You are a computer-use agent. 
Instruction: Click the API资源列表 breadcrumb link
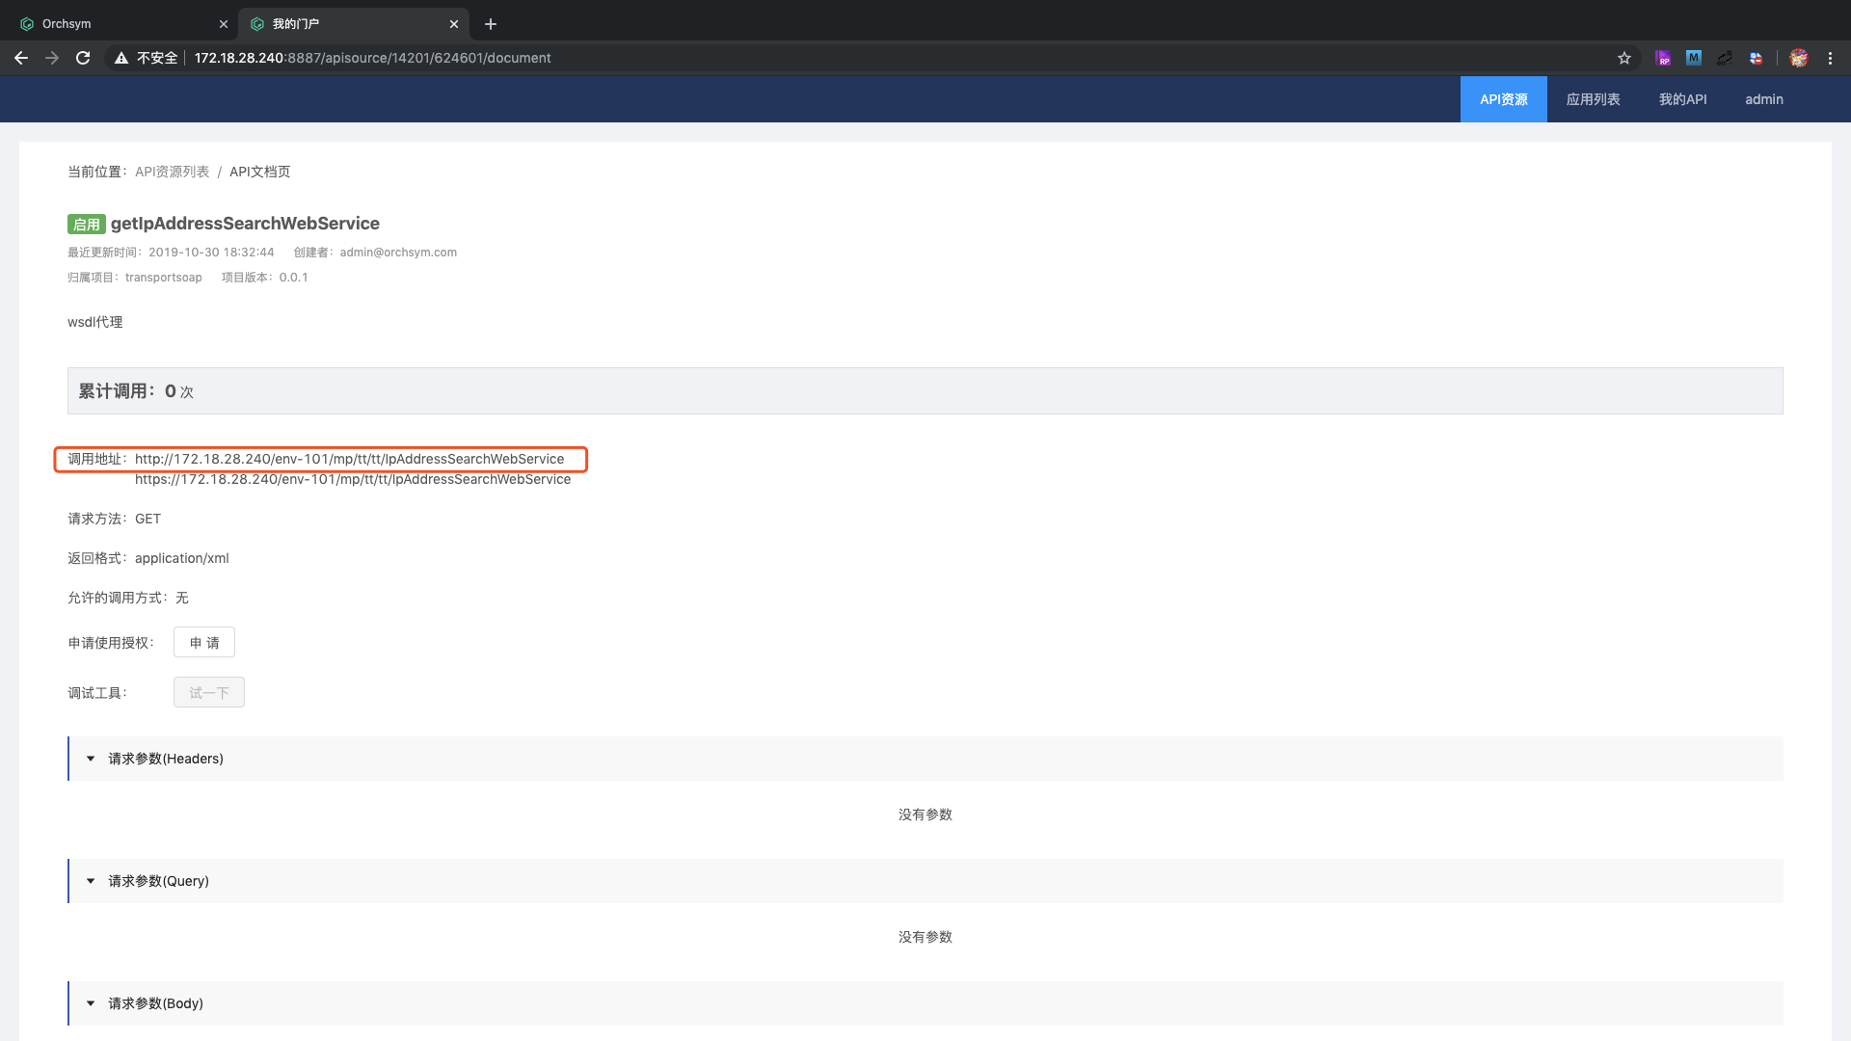click(172, 172)
